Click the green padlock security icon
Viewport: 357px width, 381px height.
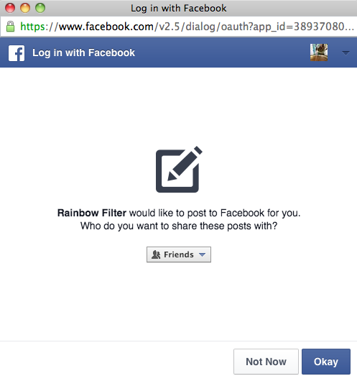point(10,27)
